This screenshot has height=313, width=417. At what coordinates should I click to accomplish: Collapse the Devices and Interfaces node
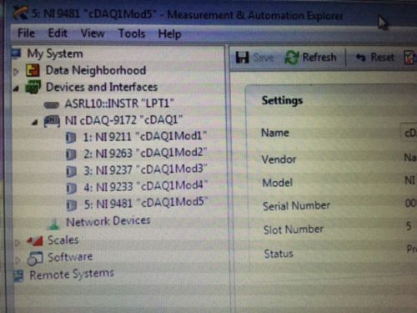tap(16, 88)
